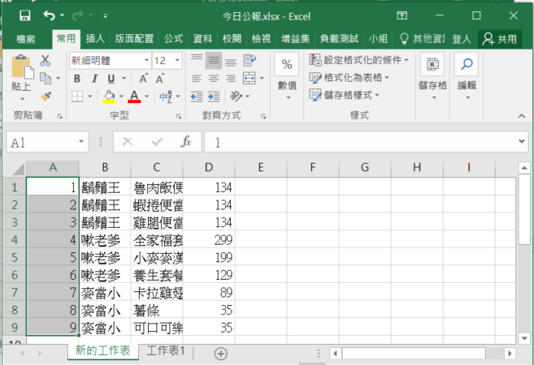Switch to the 校閱 tab
The height and width of the screenshot is (365, 534).
click(232, 38)
